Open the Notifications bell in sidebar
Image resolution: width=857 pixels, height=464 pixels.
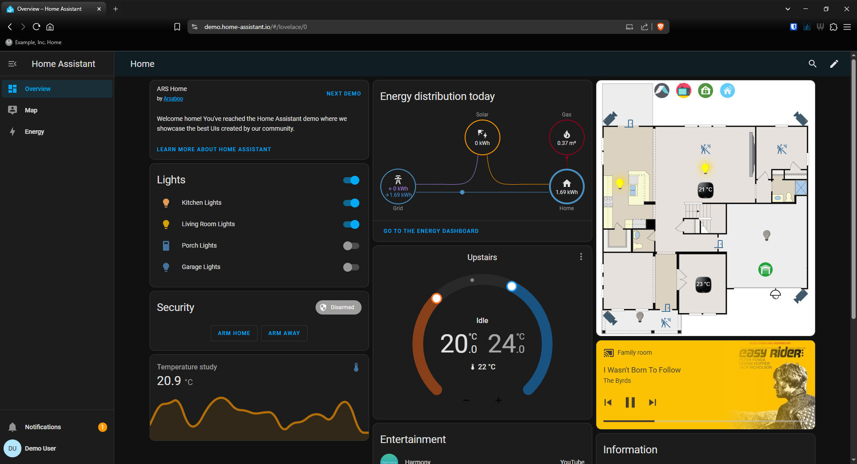pyautogui.click(x=12, y=427)
